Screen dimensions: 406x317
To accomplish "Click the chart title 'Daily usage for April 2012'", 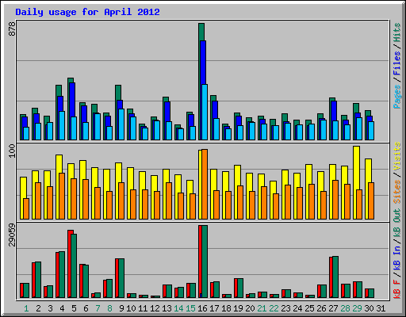I will pos(87,13).
